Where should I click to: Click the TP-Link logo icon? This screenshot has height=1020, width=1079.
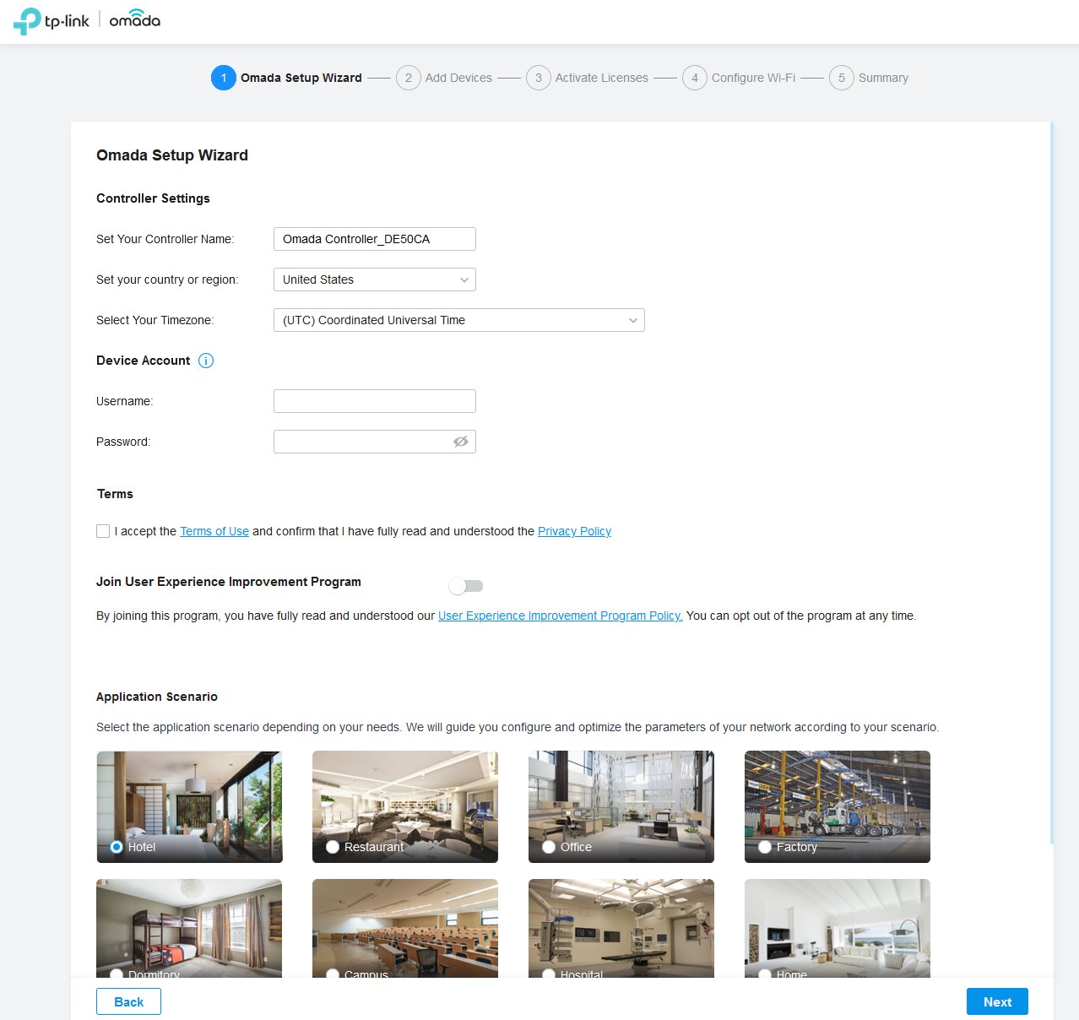[x=27, y=21]
